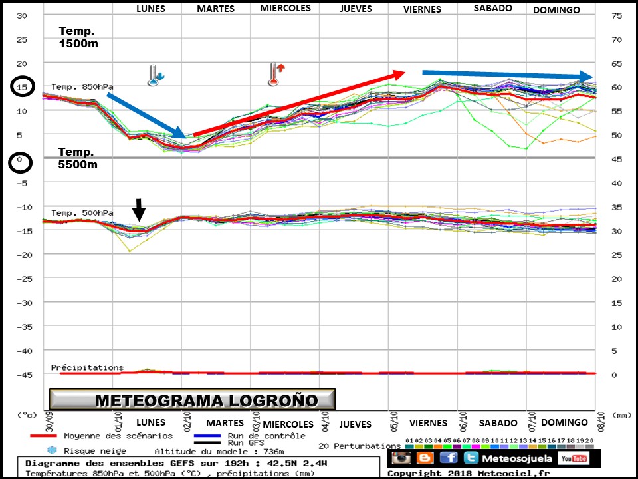Select perturbation 04 orange swatch
Viewport: 638px width, 479px height.
click(438, 447)
